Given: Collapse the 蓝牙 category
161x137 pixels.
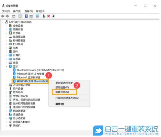Looking at the screenshot, I should pyautogui.click(x=6, y=66).
